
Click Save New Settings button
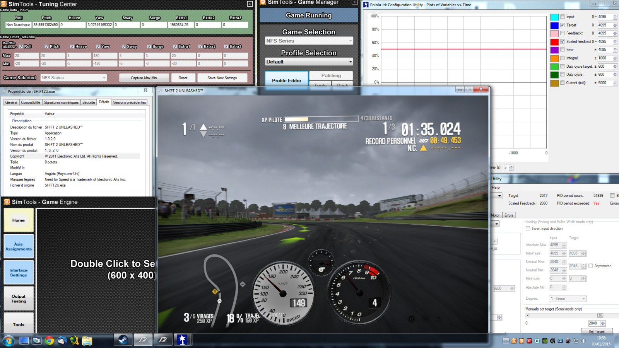pyautogui.click(x=222, y=78)
